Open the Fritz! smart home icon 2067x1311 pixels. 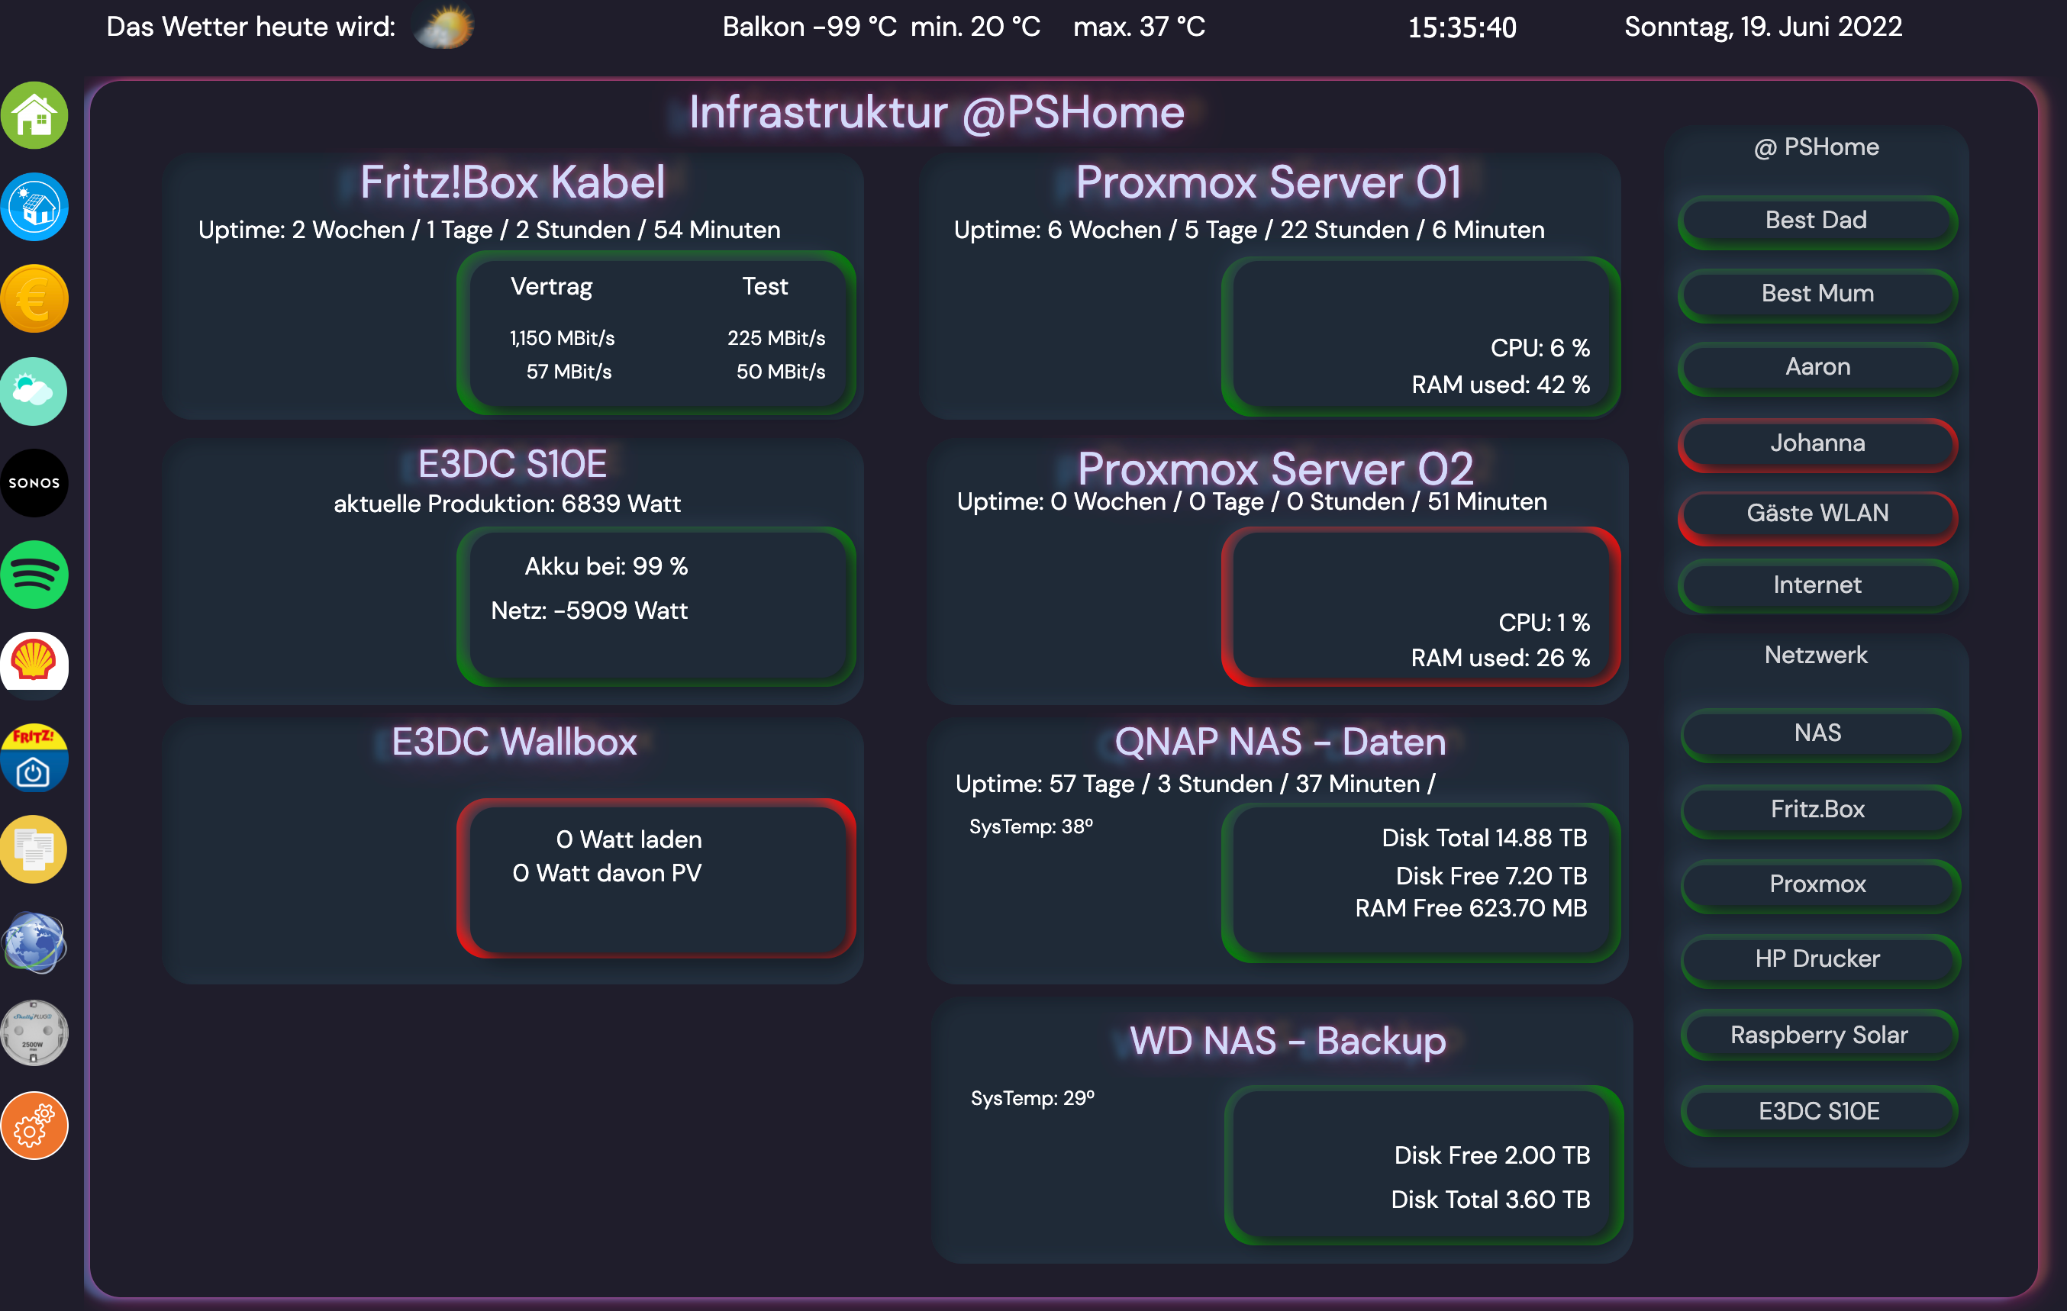(x=34, y=758)
